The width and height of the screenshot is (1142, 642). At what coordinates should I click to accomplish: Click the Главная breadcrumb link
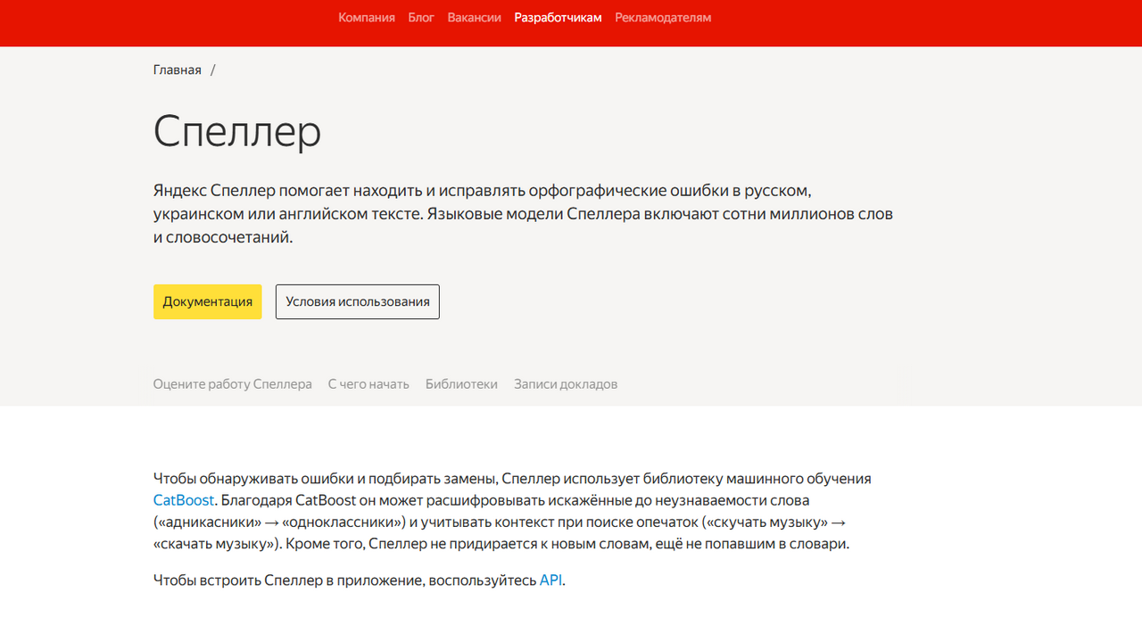(x=177, y=70)
